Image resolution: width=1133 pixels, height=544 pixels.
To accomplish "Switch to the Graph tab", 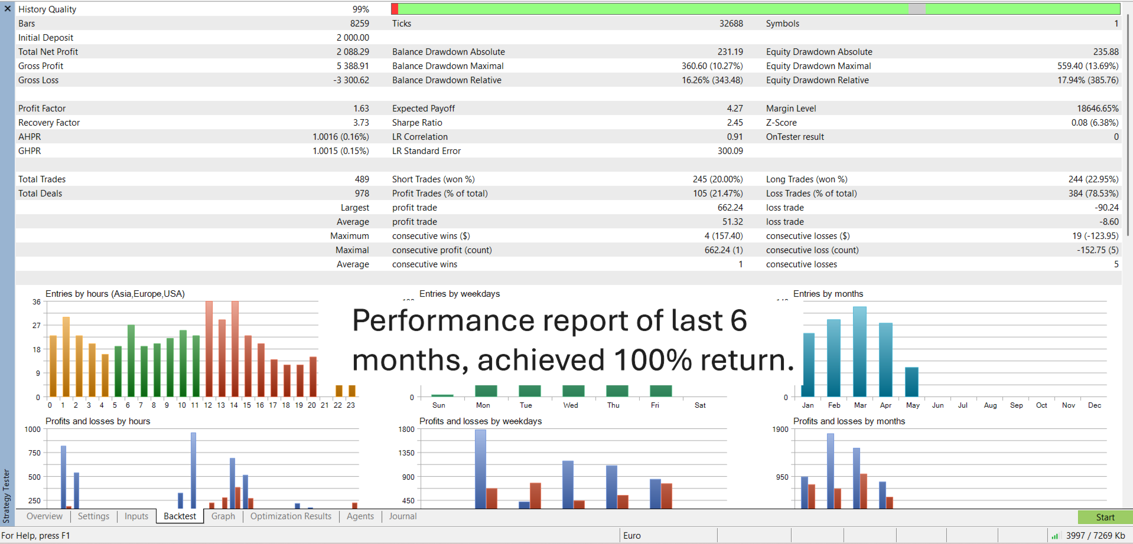I will (x=223, y=516).
